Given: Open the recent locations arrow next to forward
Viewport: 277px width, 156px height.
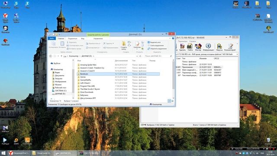Looking at the screenshot, I should tap(58, 56).
